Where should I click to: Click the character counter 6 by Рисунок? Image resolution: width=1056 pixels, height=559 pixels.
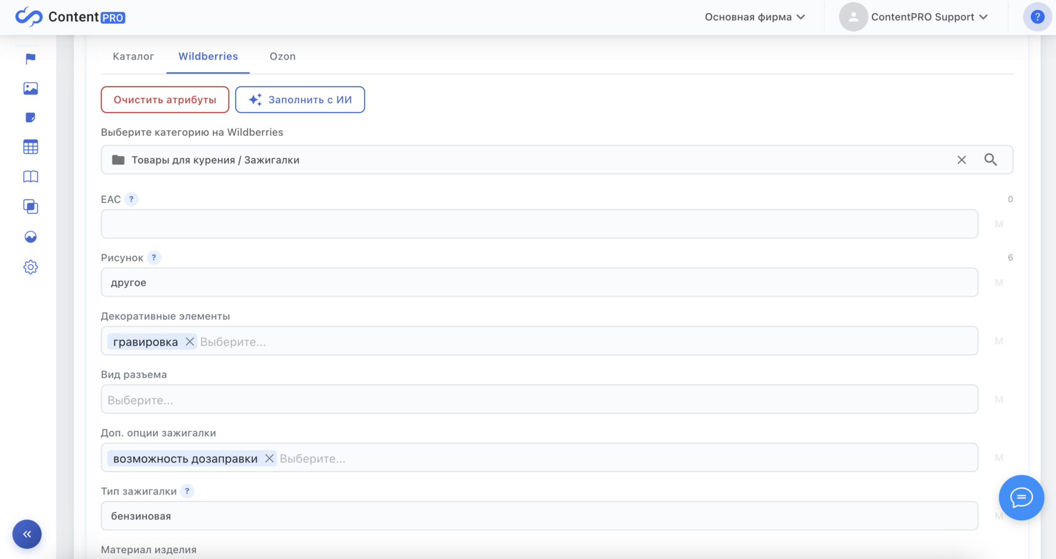pyautogui.click(x=1010, y=258)
